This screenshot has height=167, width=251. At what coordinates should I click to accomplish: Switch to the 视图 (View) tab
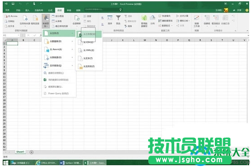78,10
